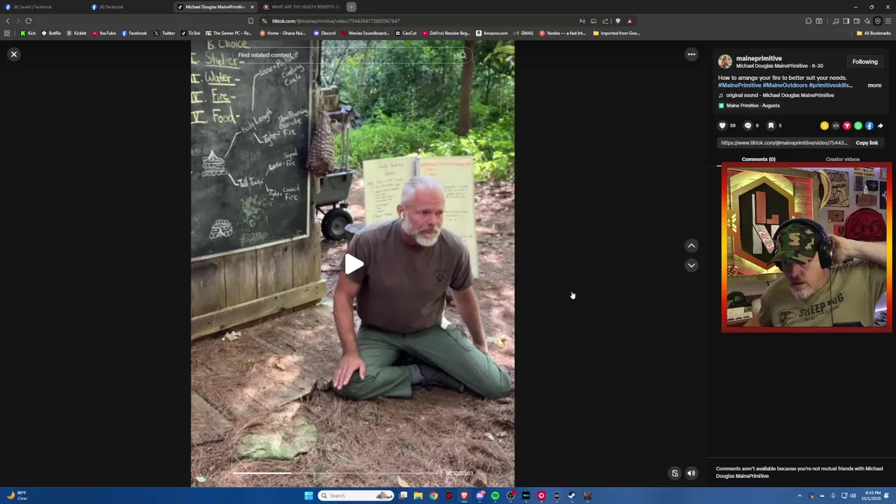This screenshot has height=504, width=896.
Task: Send to friends via pink arrow icon
Action: pos(846,126)
